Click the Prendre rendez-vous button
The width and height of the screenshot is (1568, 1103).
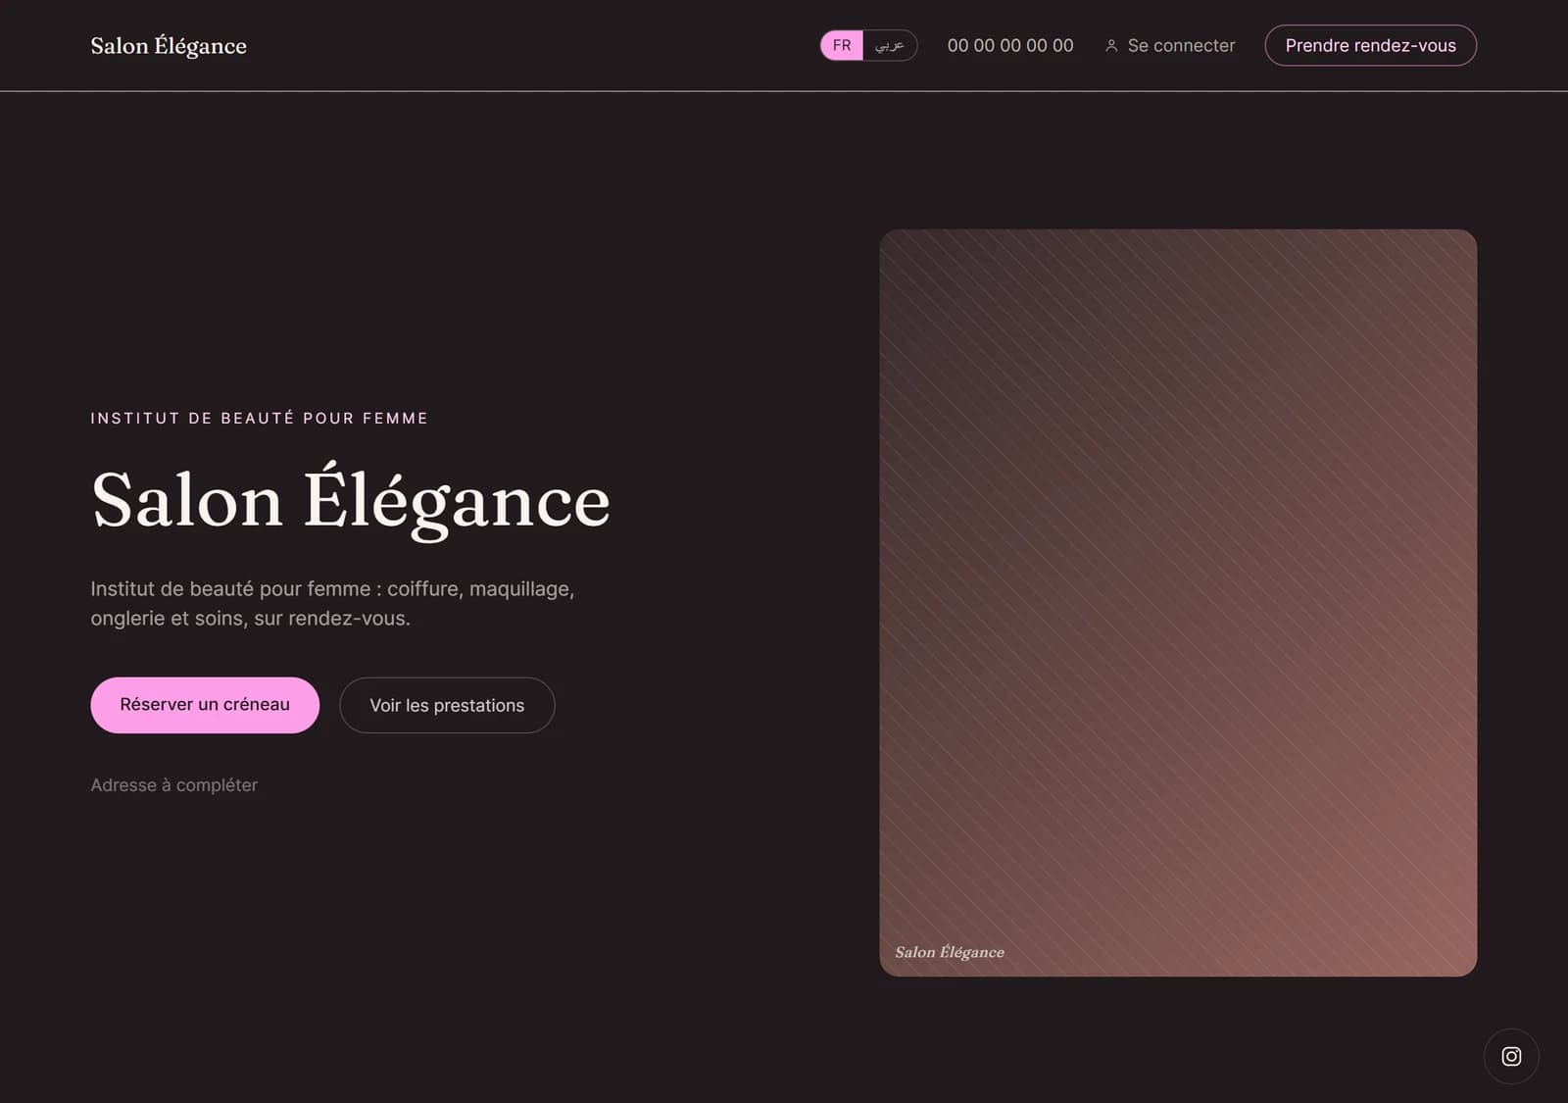tap(1370, 45)
